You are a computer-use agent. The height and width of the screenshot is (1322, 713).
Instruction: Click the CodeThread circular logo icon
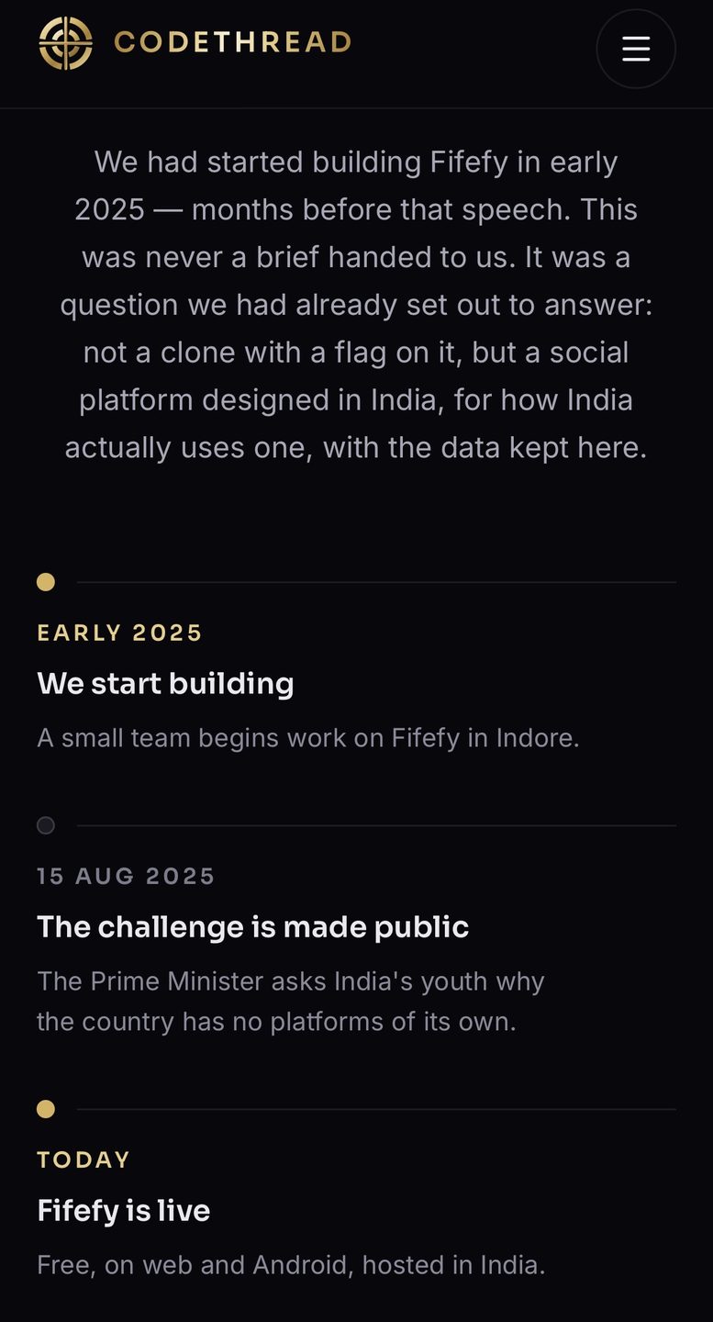pos(66,43)
